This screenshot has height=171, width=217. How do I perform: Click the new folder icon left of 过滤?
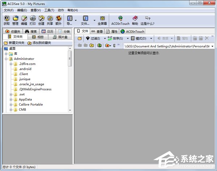tap(80, 38)
